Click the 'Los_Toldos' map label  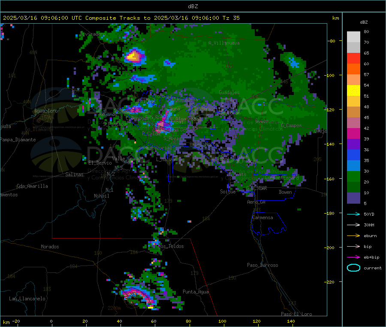[x=171, y=246]
